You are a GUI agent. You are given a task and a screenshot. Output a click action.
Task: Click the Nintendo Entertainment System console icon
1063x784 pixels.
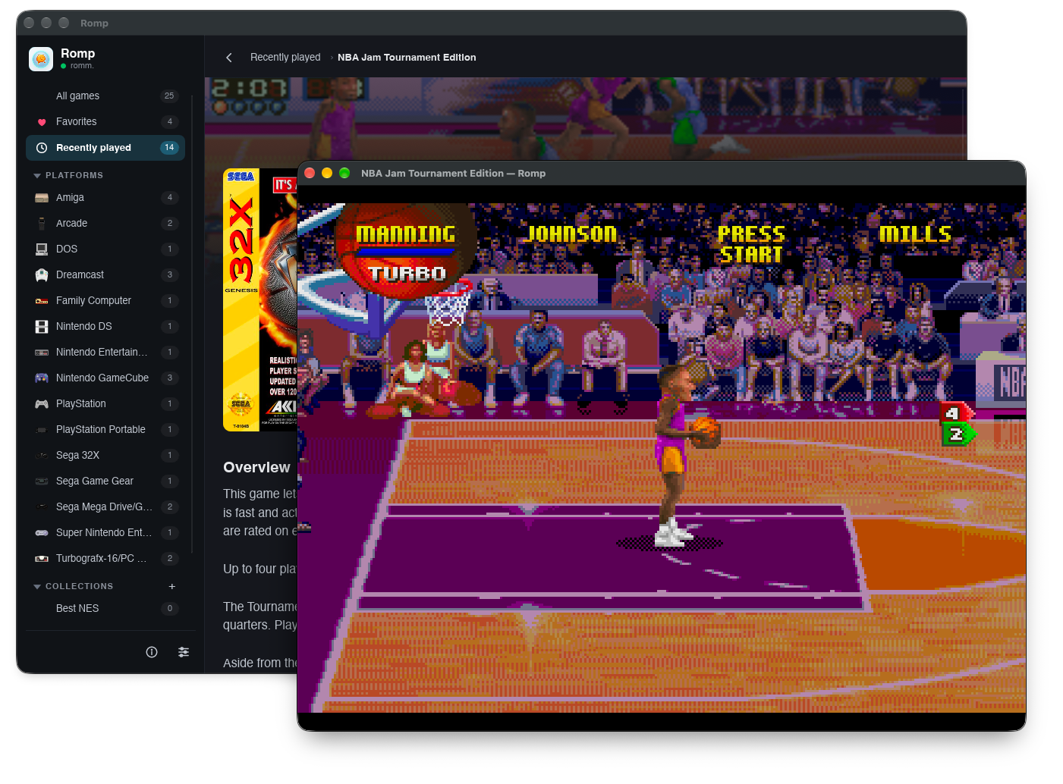42,353
